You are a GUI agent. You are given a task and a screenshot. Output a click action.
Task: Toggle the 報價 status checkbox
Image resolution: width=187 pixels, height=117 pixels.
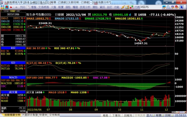point(163,115)
